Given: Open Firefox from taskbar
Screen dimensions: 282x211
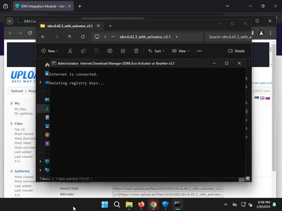Looking at the screenshot, I should (141, 204).
